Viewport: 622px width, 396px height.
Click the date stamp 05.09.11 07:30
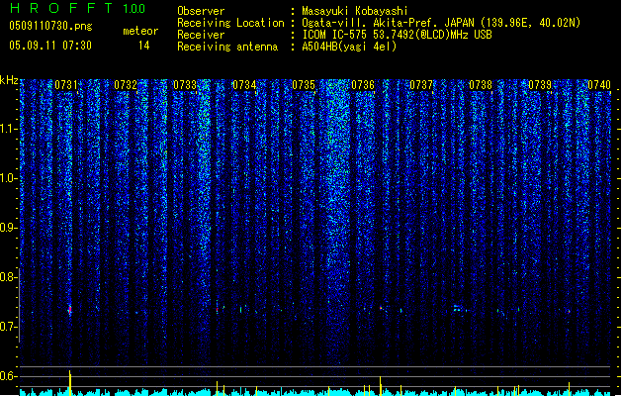[50, 46]
